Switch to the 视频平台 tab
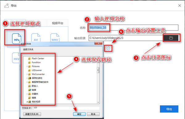185x119 pixels. point(58,23)
